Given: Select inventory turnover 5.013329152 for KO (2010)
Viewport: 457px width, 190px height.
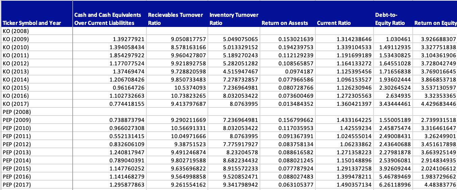Looking at the screenshot, I should [234, 47].
